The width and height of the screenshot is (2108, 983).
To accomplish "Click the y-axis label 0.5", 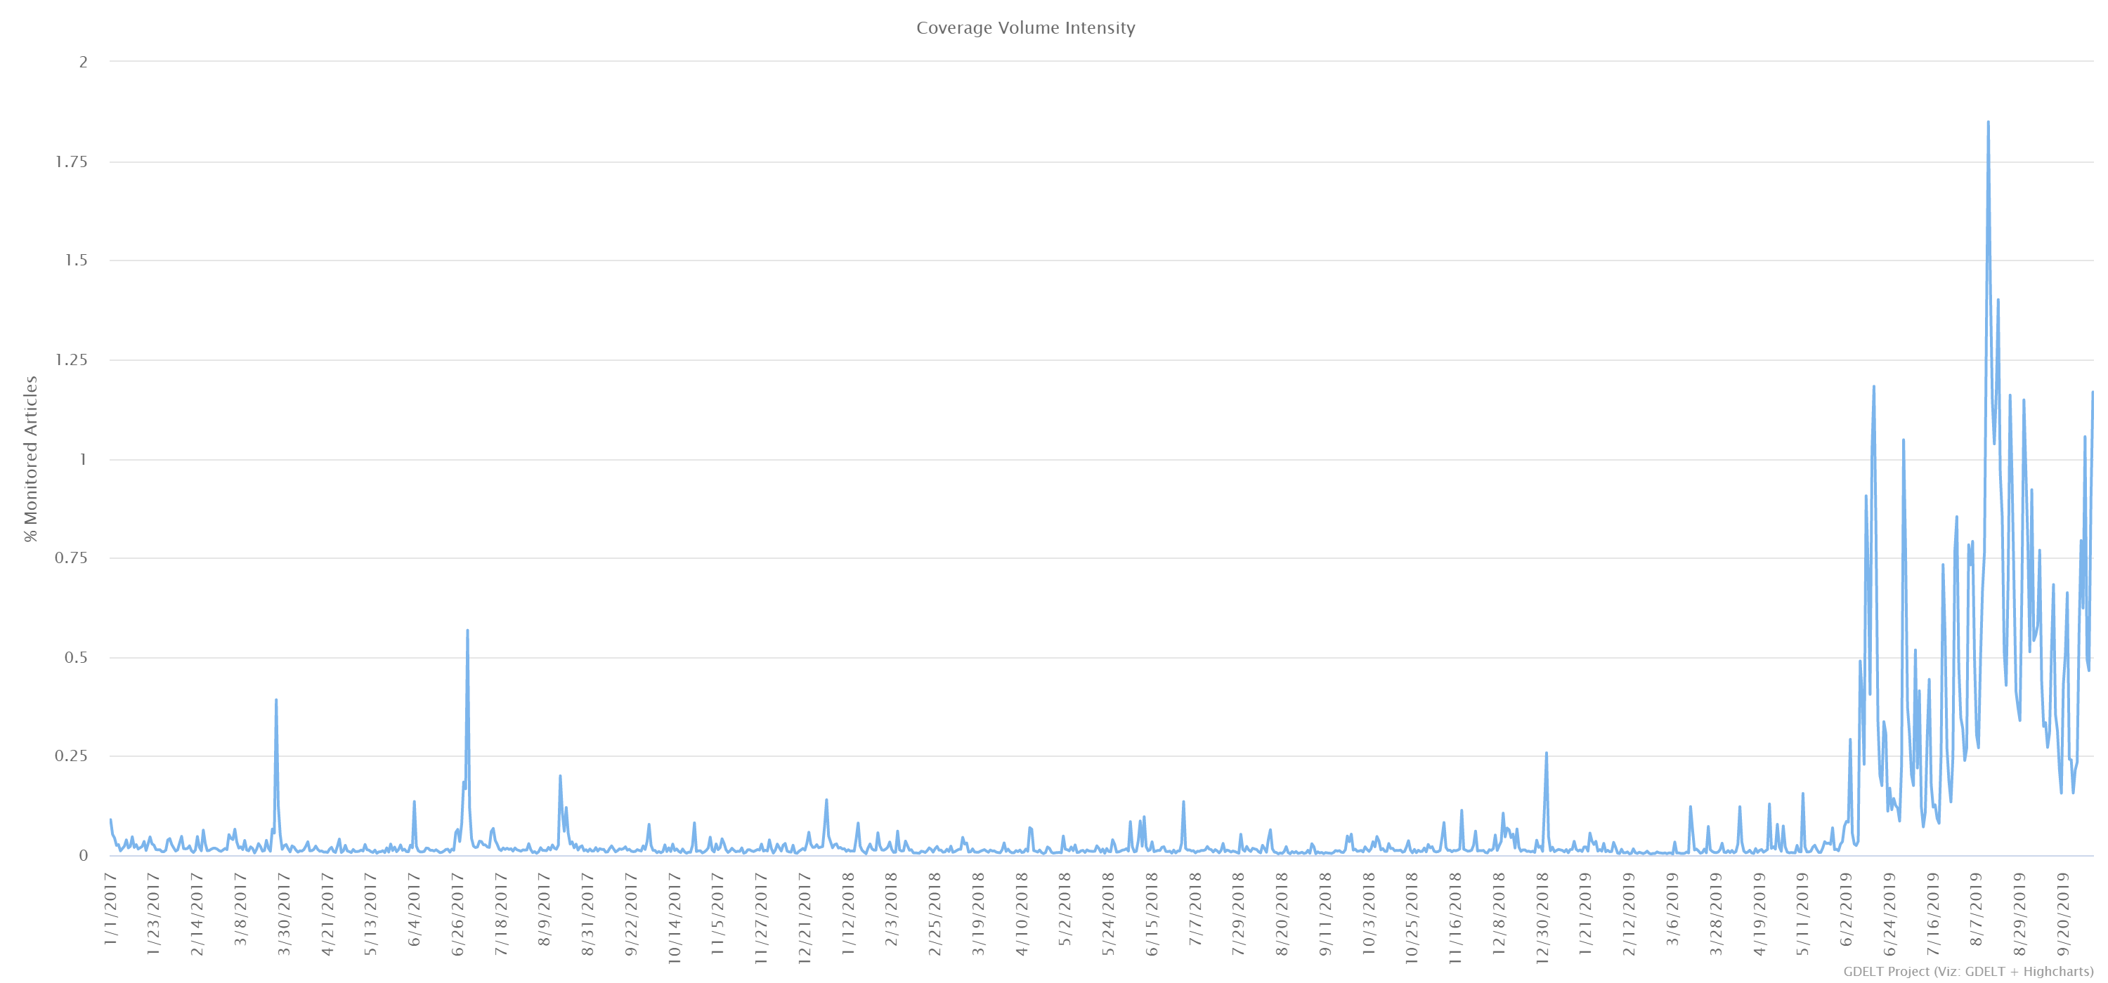I will click(x=76, y=657).
